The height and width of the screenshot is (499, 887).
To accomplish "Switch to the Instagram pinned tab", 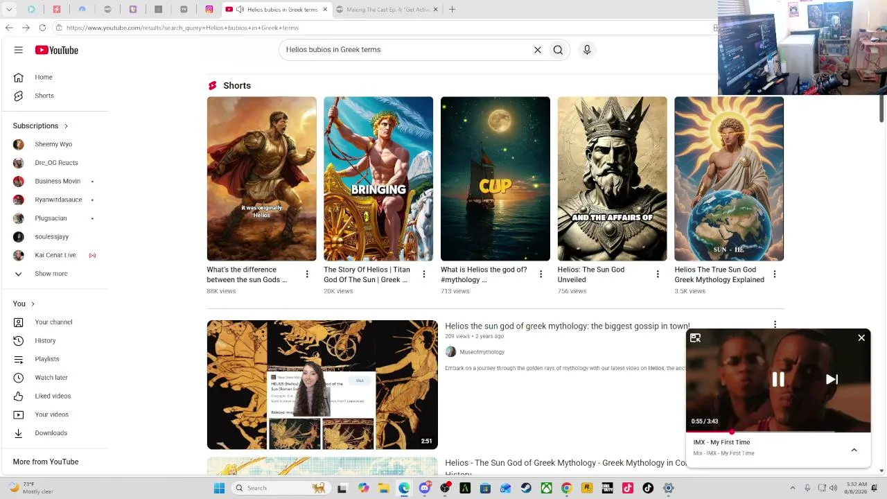I will tap(209, 10).
